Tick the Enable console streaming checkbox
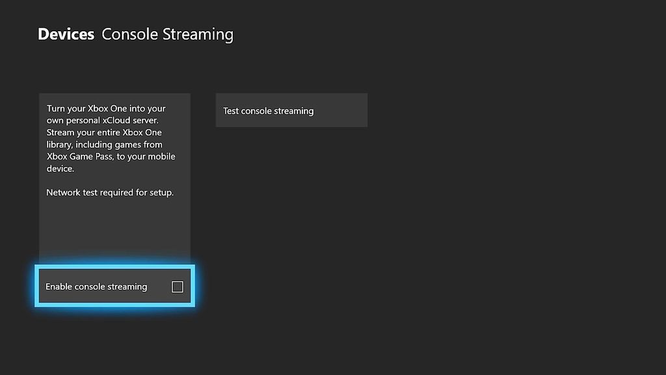Image resolution: width=666 pixels, height=375 pixels. pyautogui.click(x=177, y=286)
